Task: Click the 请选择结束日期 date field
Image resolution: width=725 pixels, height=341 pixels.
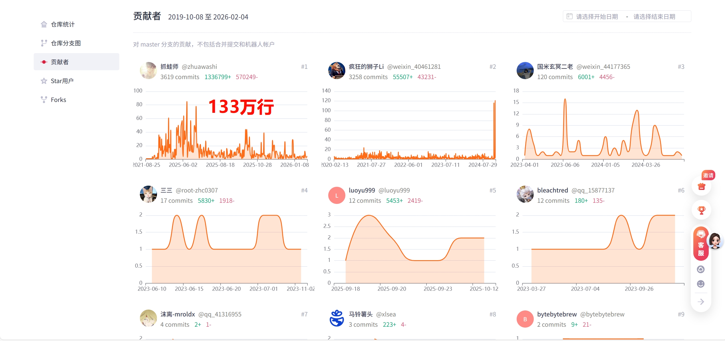Action: coord(654,17)
